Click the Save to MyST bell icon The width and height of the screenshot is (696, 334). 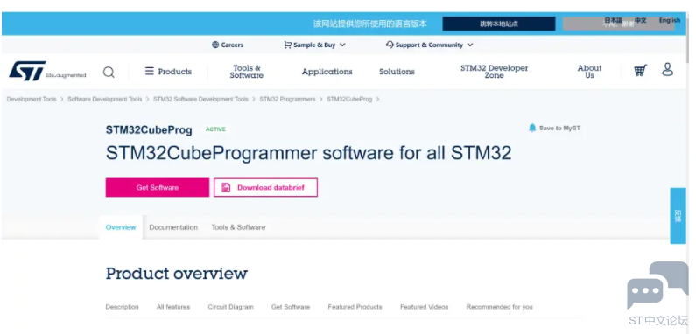click(532, 128)
